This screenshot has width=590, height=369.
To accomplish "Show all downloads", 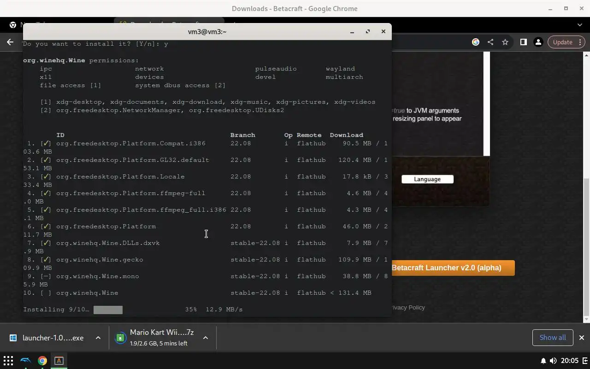I will pos(553,338).
